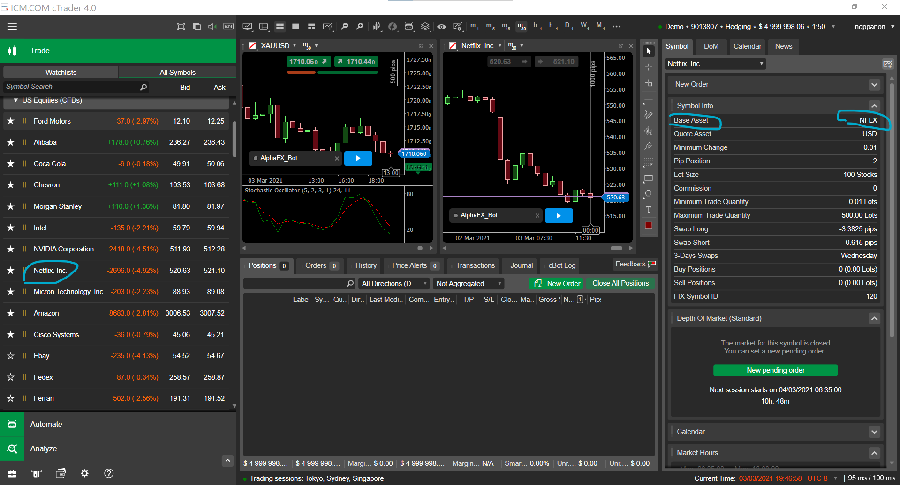
Task: Open the object layers icon
Action: point(425,27)
